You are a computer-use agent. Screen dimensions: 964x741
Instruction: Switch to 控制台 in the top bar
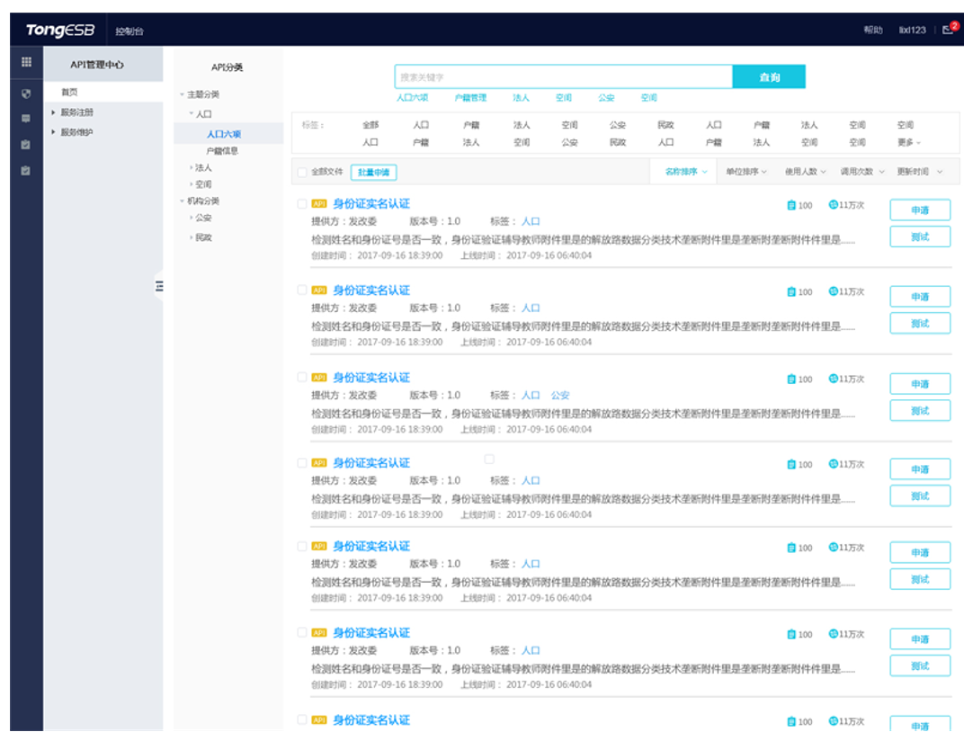click(x=131, y=29)
